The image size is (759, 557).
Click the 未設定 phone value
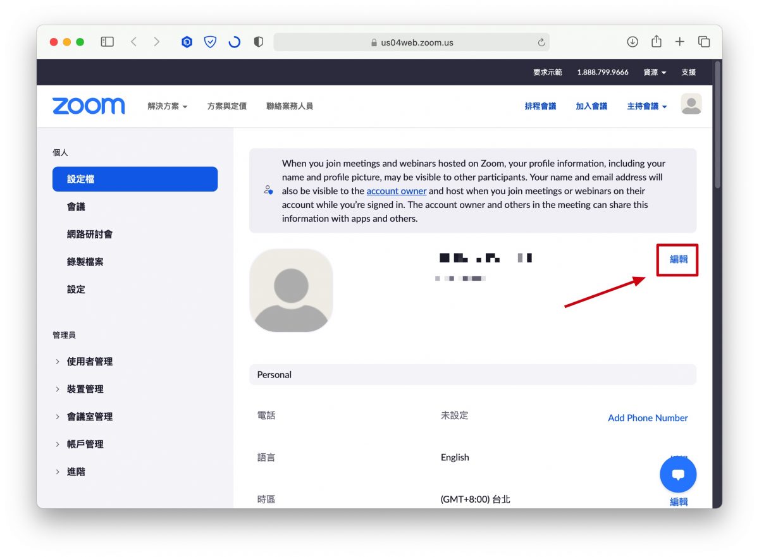(x=454, y=415)
